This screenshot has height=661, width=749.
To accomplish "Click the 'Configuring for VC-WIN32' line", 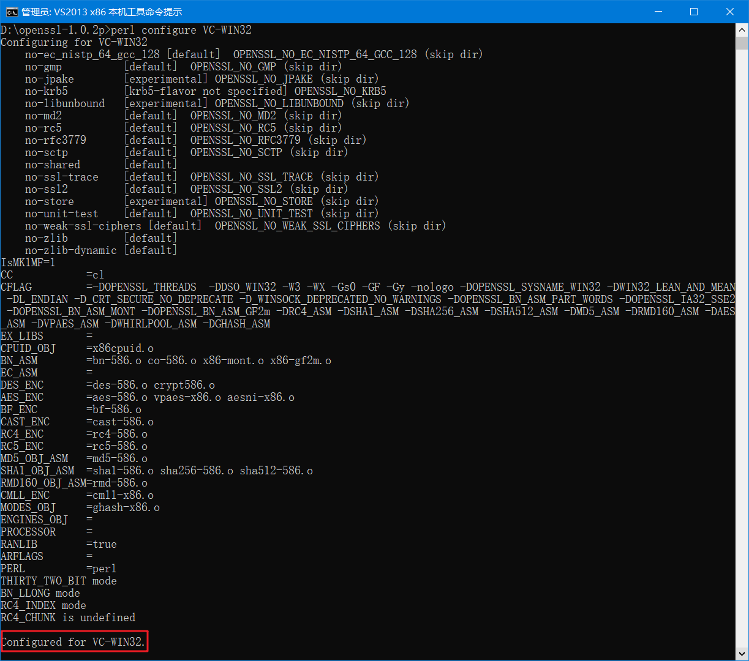I will pos(74,42).
